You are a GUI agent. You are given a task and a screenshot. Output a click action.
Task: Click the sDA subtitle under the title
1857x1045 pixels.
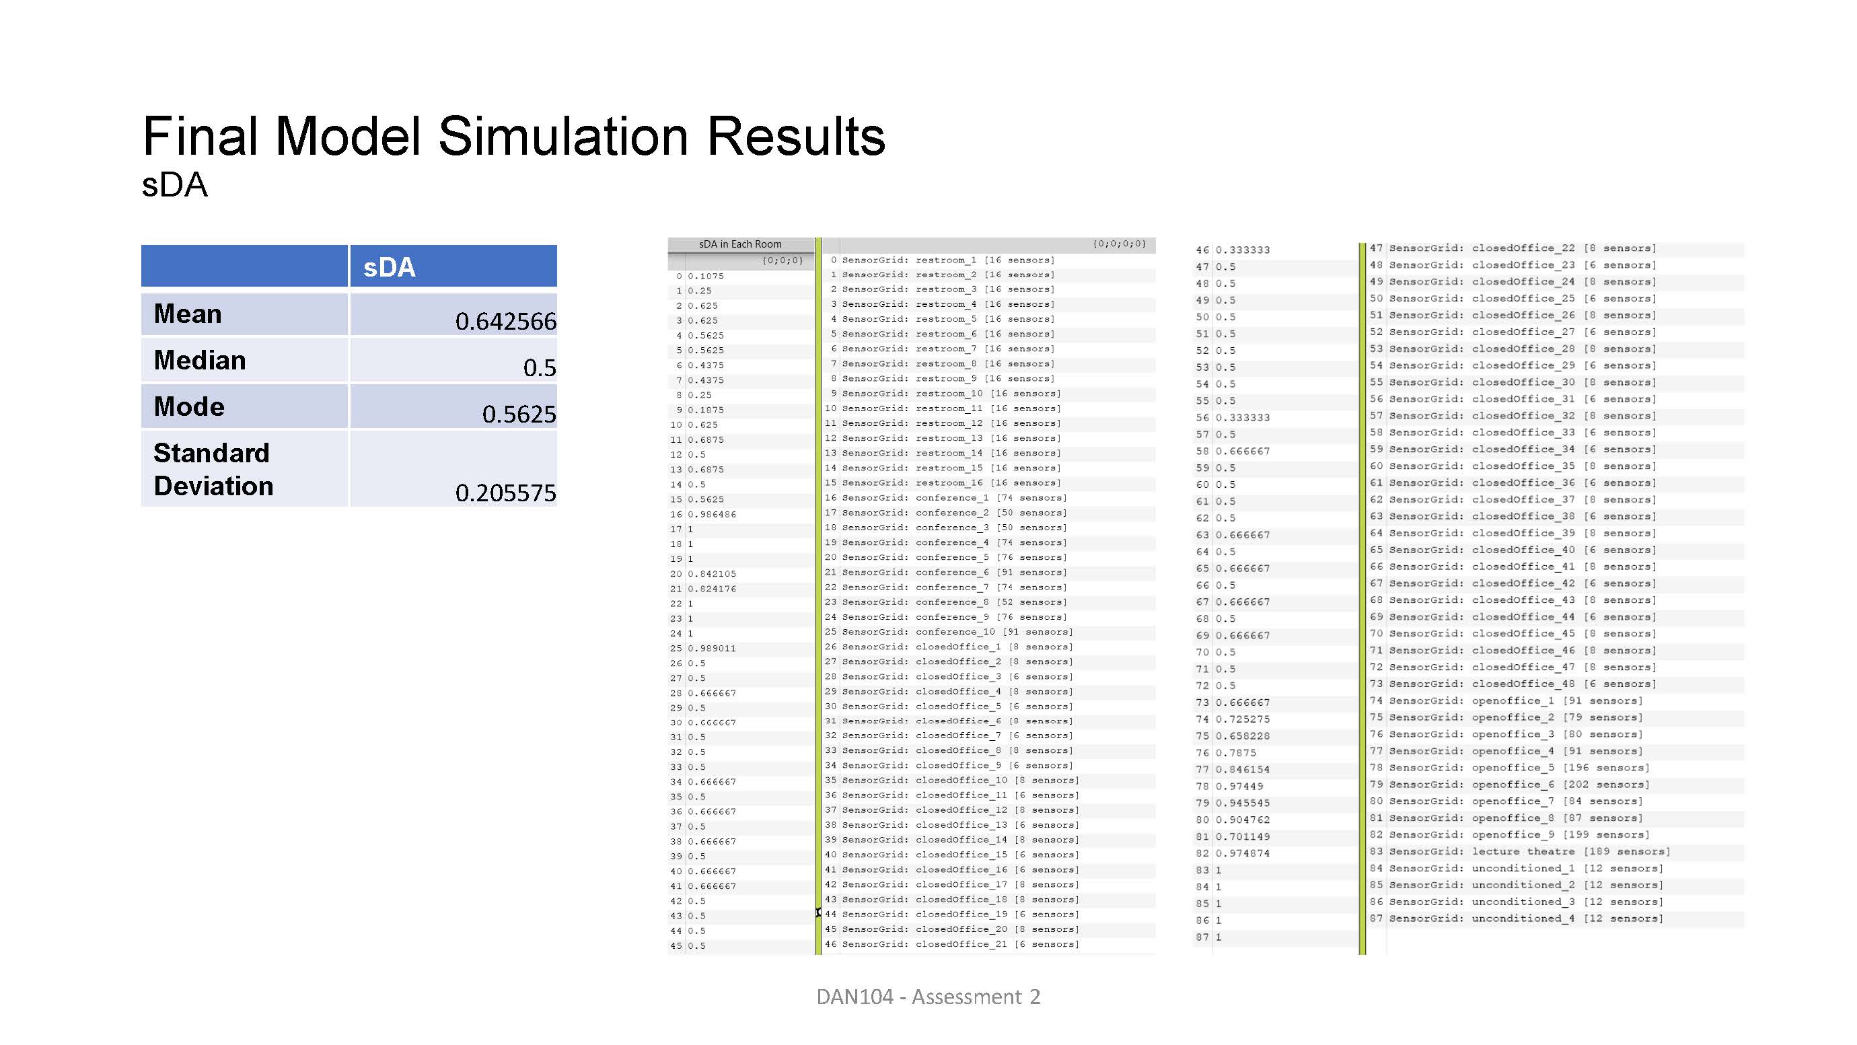coord(174,185)
